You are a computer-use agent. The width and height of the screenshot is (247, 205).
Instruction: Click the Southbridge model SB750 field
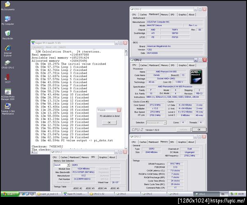[x=175, y=33]
